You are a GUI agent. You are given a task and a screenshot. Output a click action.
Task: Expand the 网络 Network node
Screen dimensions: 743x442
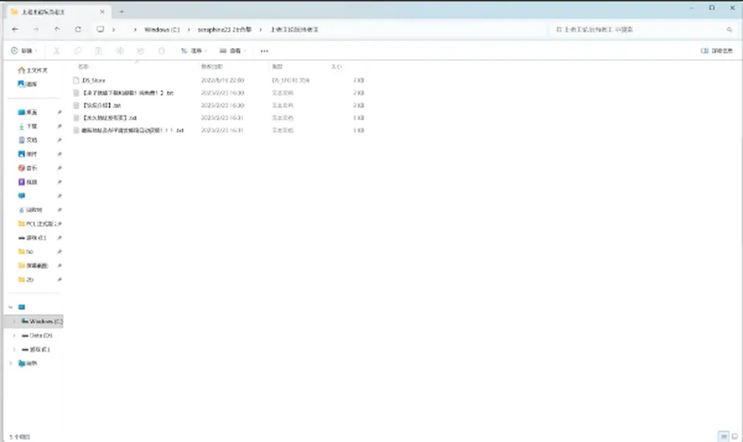pyautogui.click(x=10, y=363)
